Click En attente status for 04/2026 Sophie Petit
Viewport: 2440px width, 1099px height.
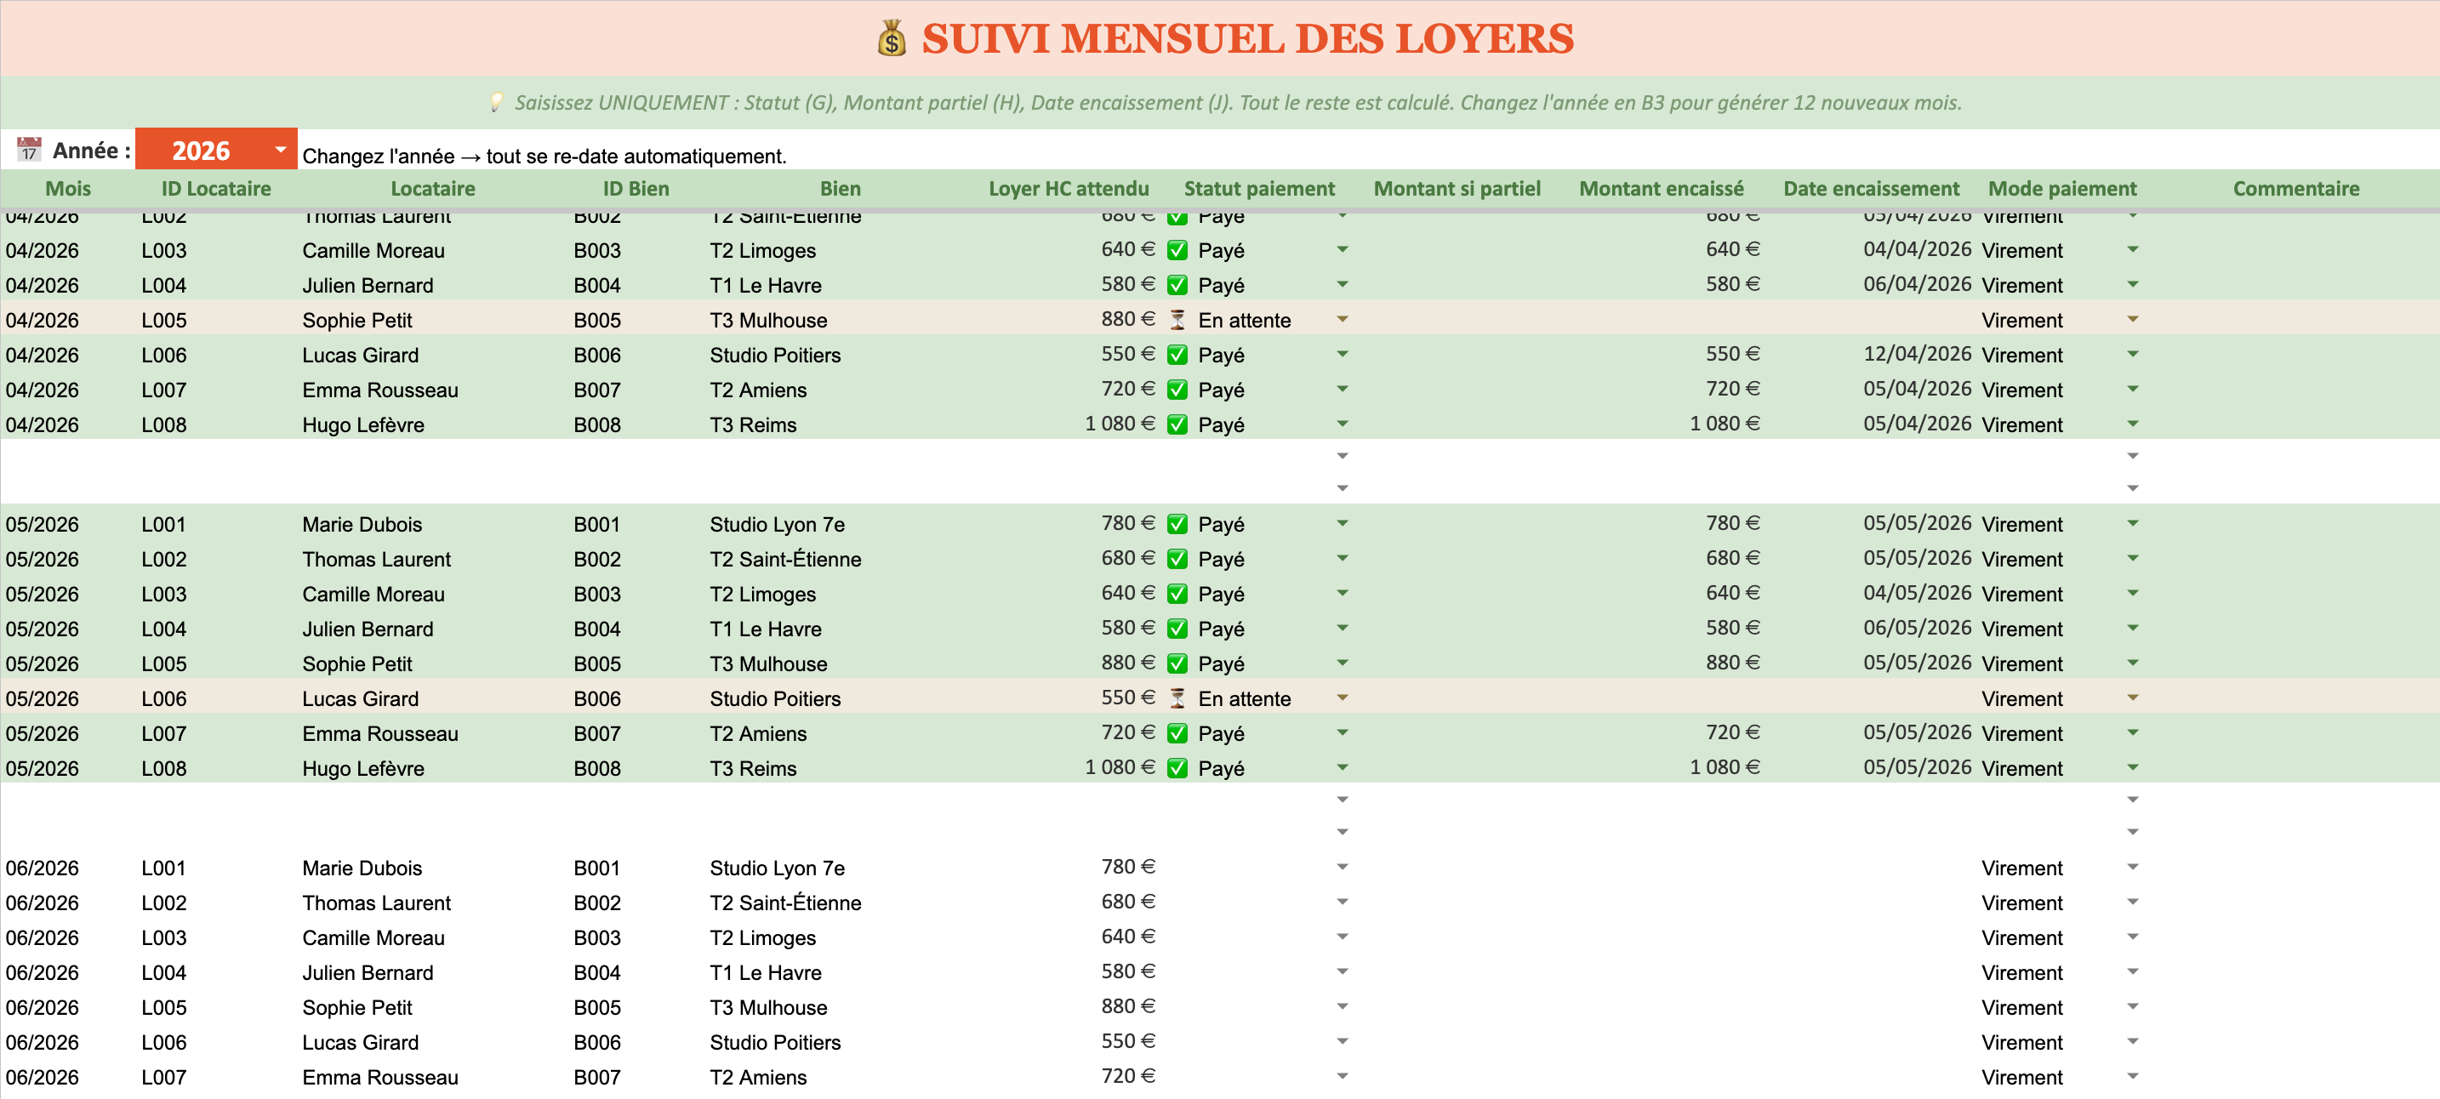1244,320
